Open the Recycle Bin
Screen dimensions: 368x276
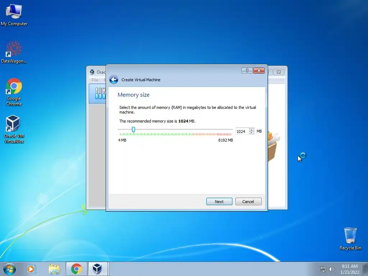pyautogui.click(x=350, y=239)
